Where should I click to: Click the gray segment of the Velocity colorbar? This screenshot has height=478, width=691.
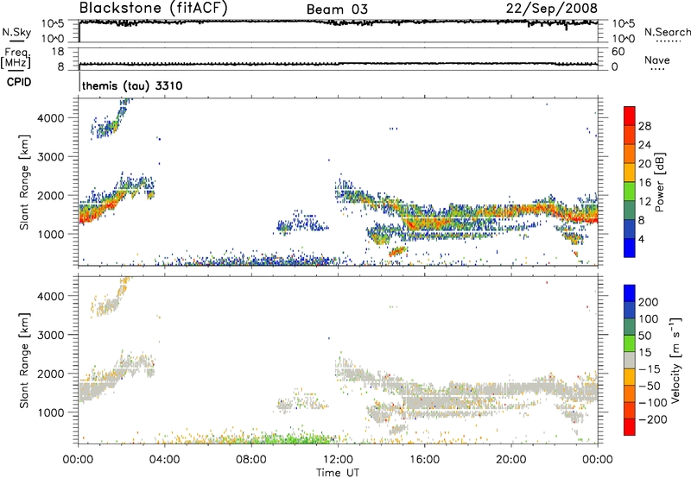630,360
